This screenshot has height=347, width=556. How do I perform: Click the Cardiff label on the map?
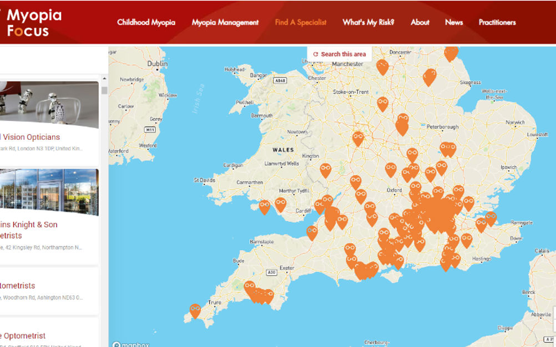pos(304,211)
